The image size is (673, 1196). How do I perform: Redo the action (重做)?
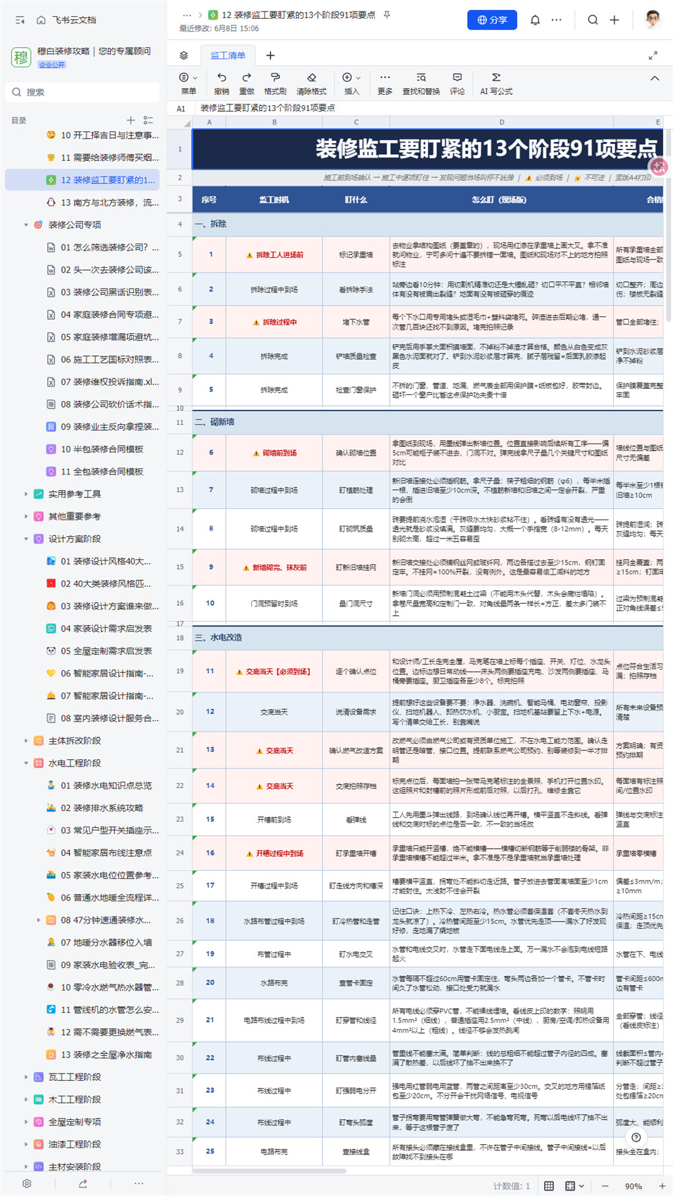click(x=247, y=83)
